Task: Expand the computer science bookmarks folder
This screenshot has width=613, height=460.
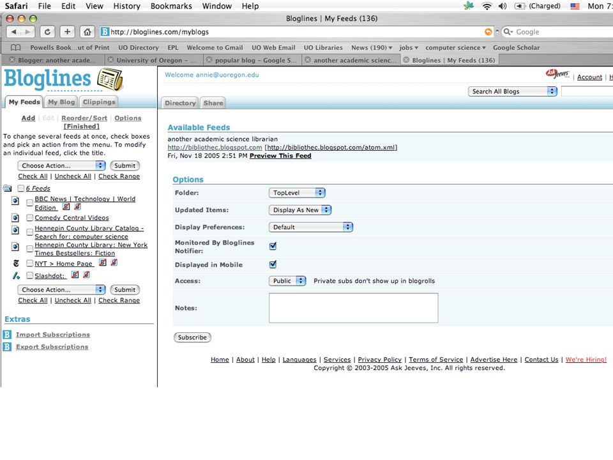Action: coord(455,47)
